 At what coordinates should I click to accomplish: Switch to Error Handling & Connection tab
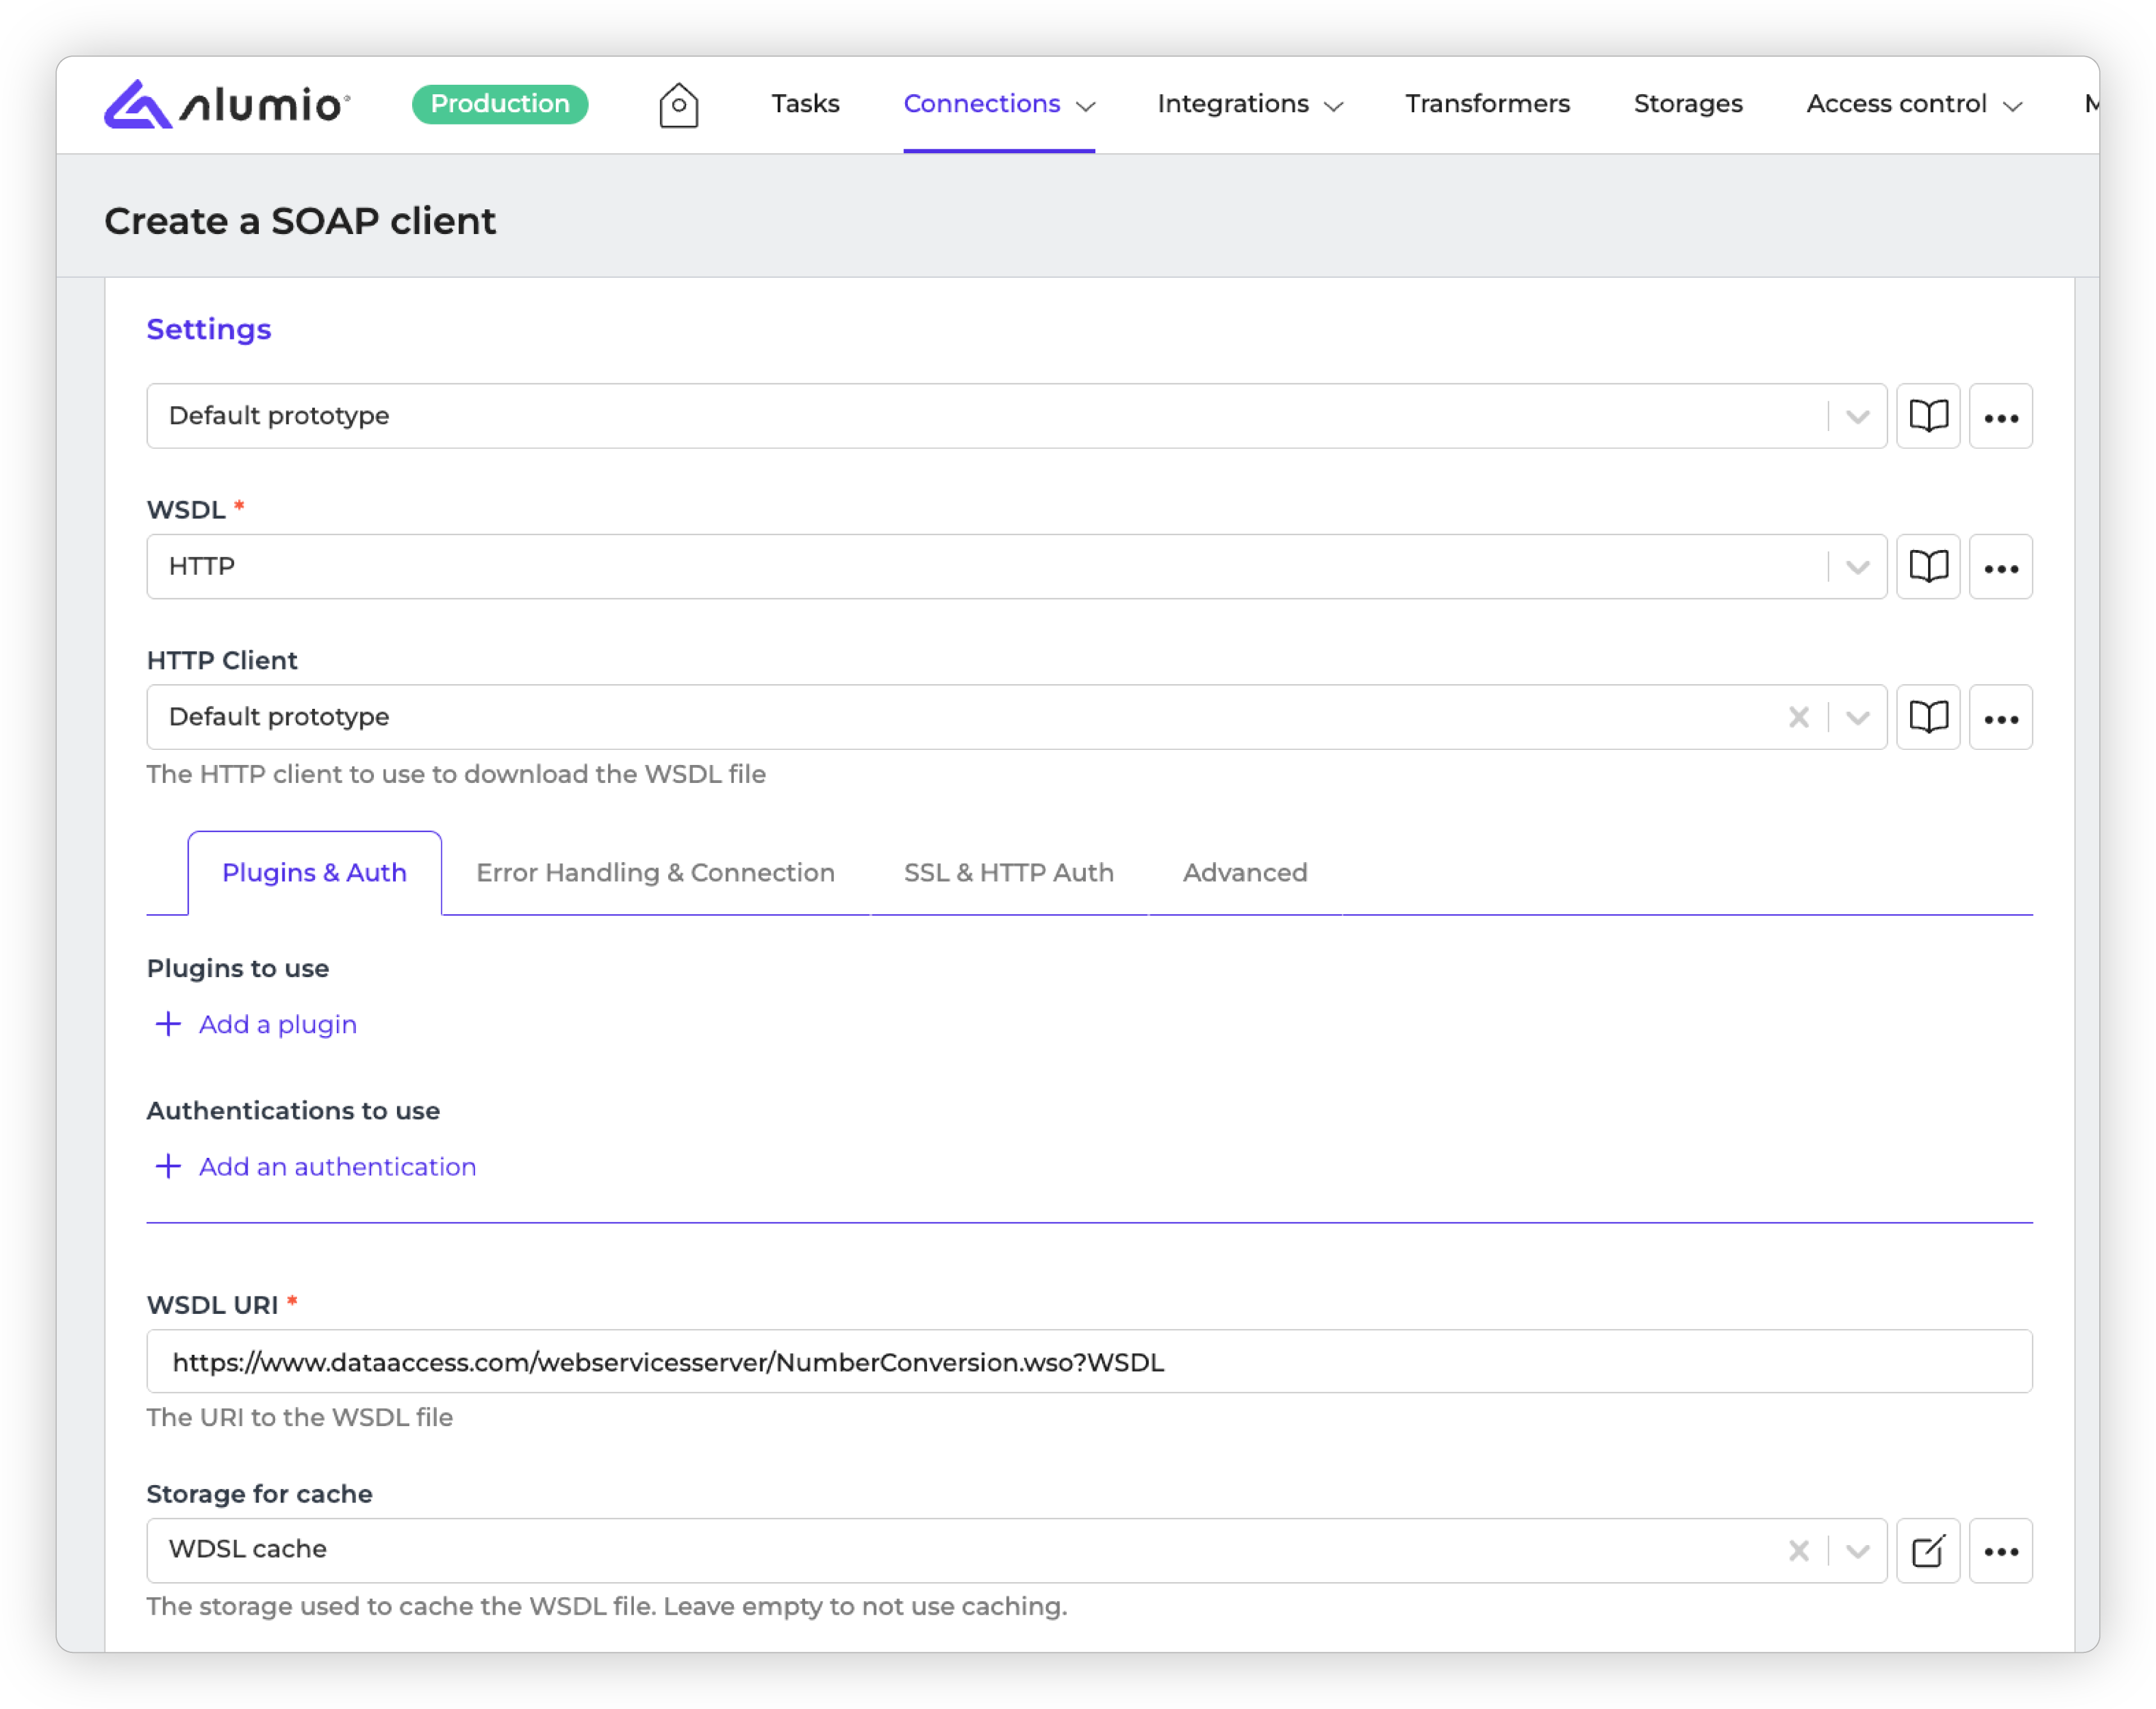(655, 873)
